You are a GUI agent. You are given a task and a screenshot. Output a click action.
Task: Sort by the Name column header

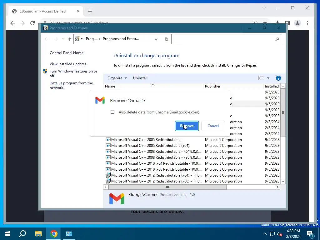click(x=153, y=86)
